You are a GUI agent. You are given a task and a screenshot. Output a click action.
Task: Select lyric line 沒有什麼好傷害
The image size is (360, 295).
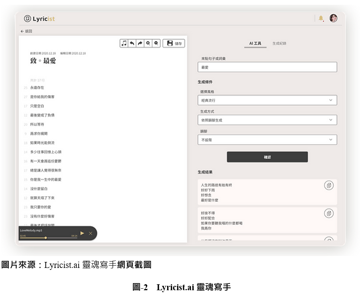(x=42, y=216)
